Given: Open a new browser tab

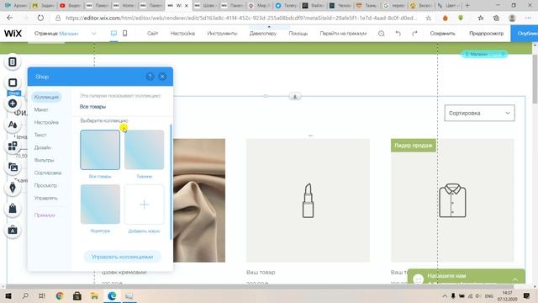Looking at the screenshot, I should (467, 6).
